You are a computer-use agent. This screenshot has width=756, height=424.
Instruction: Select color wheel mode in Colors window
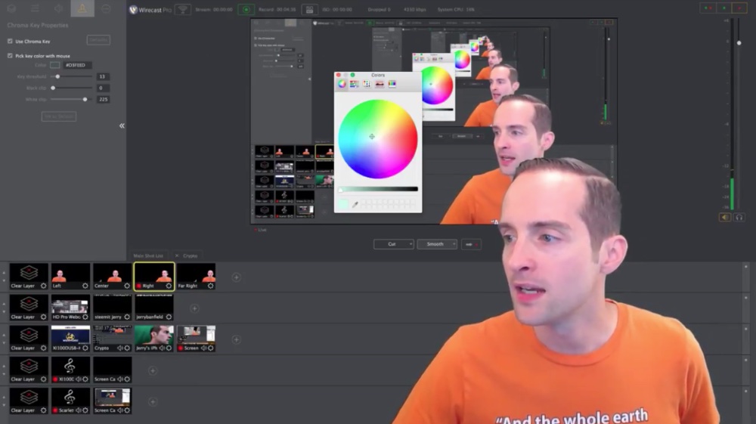(x=342, y=84)
